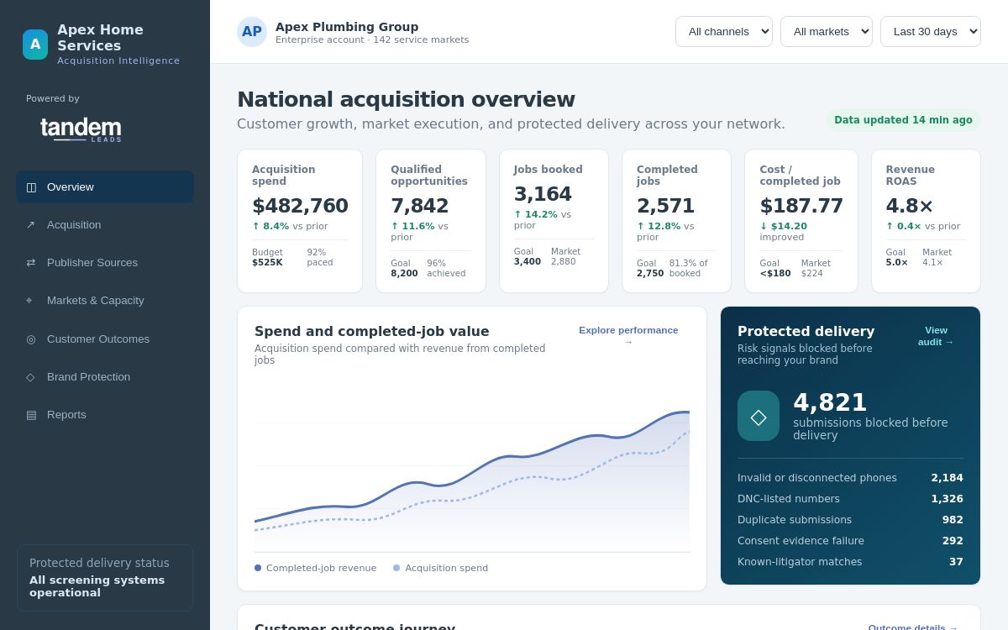Click the $187.77 cost value
This screenshot has height=630, width=1008.
point(801,206)
